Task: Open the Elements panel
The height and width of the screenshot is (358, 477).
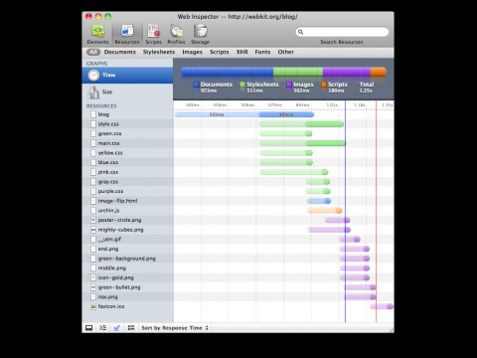Action: [97, 34]
